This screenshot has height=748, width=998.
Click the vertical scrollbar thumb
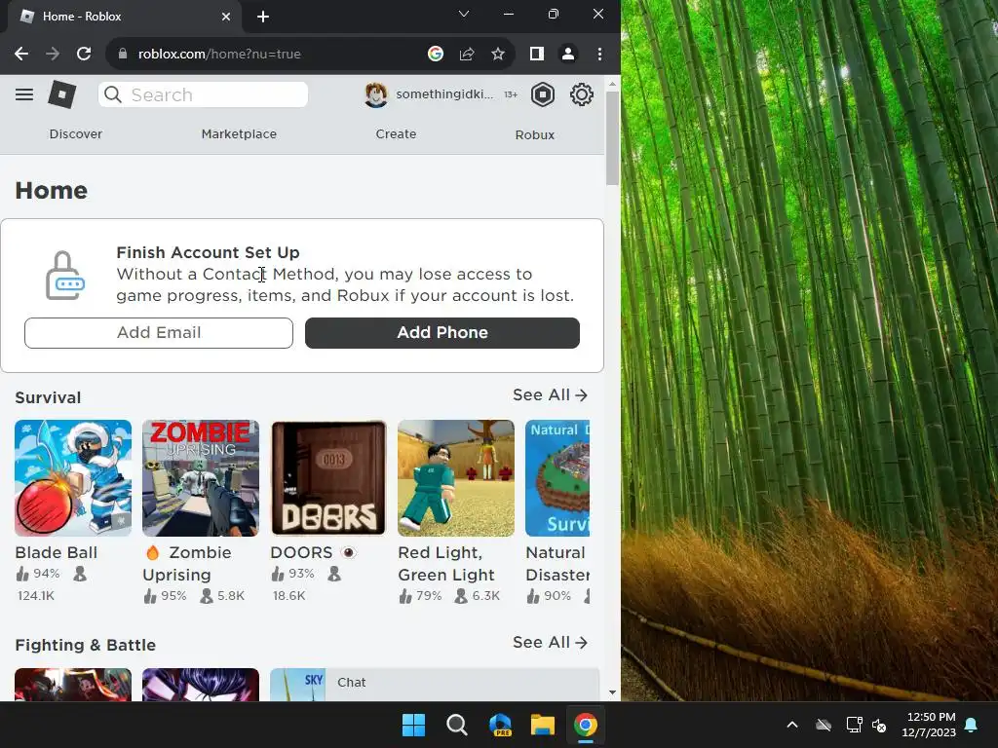[x=612, y=138]
